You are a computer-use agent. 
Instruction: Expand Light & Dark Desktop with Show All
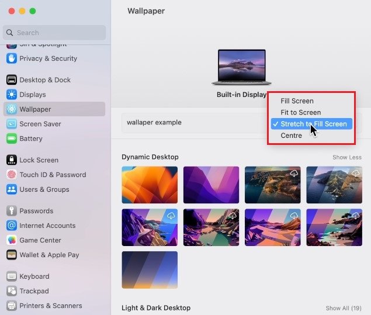[x=344, y=308]
